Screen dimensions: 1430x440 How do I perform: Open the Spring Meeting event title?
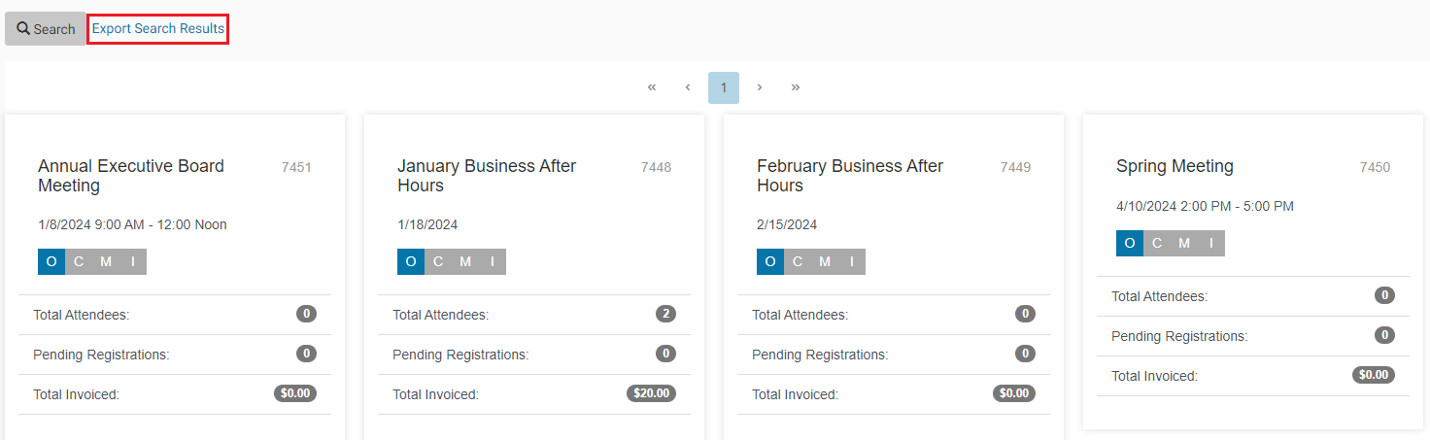coord(1175,166)
